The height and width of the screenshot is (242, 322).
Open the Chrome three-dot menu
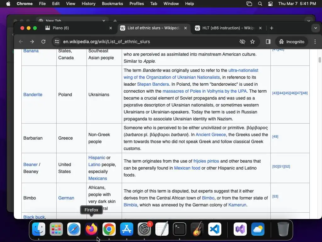[315, 42]
